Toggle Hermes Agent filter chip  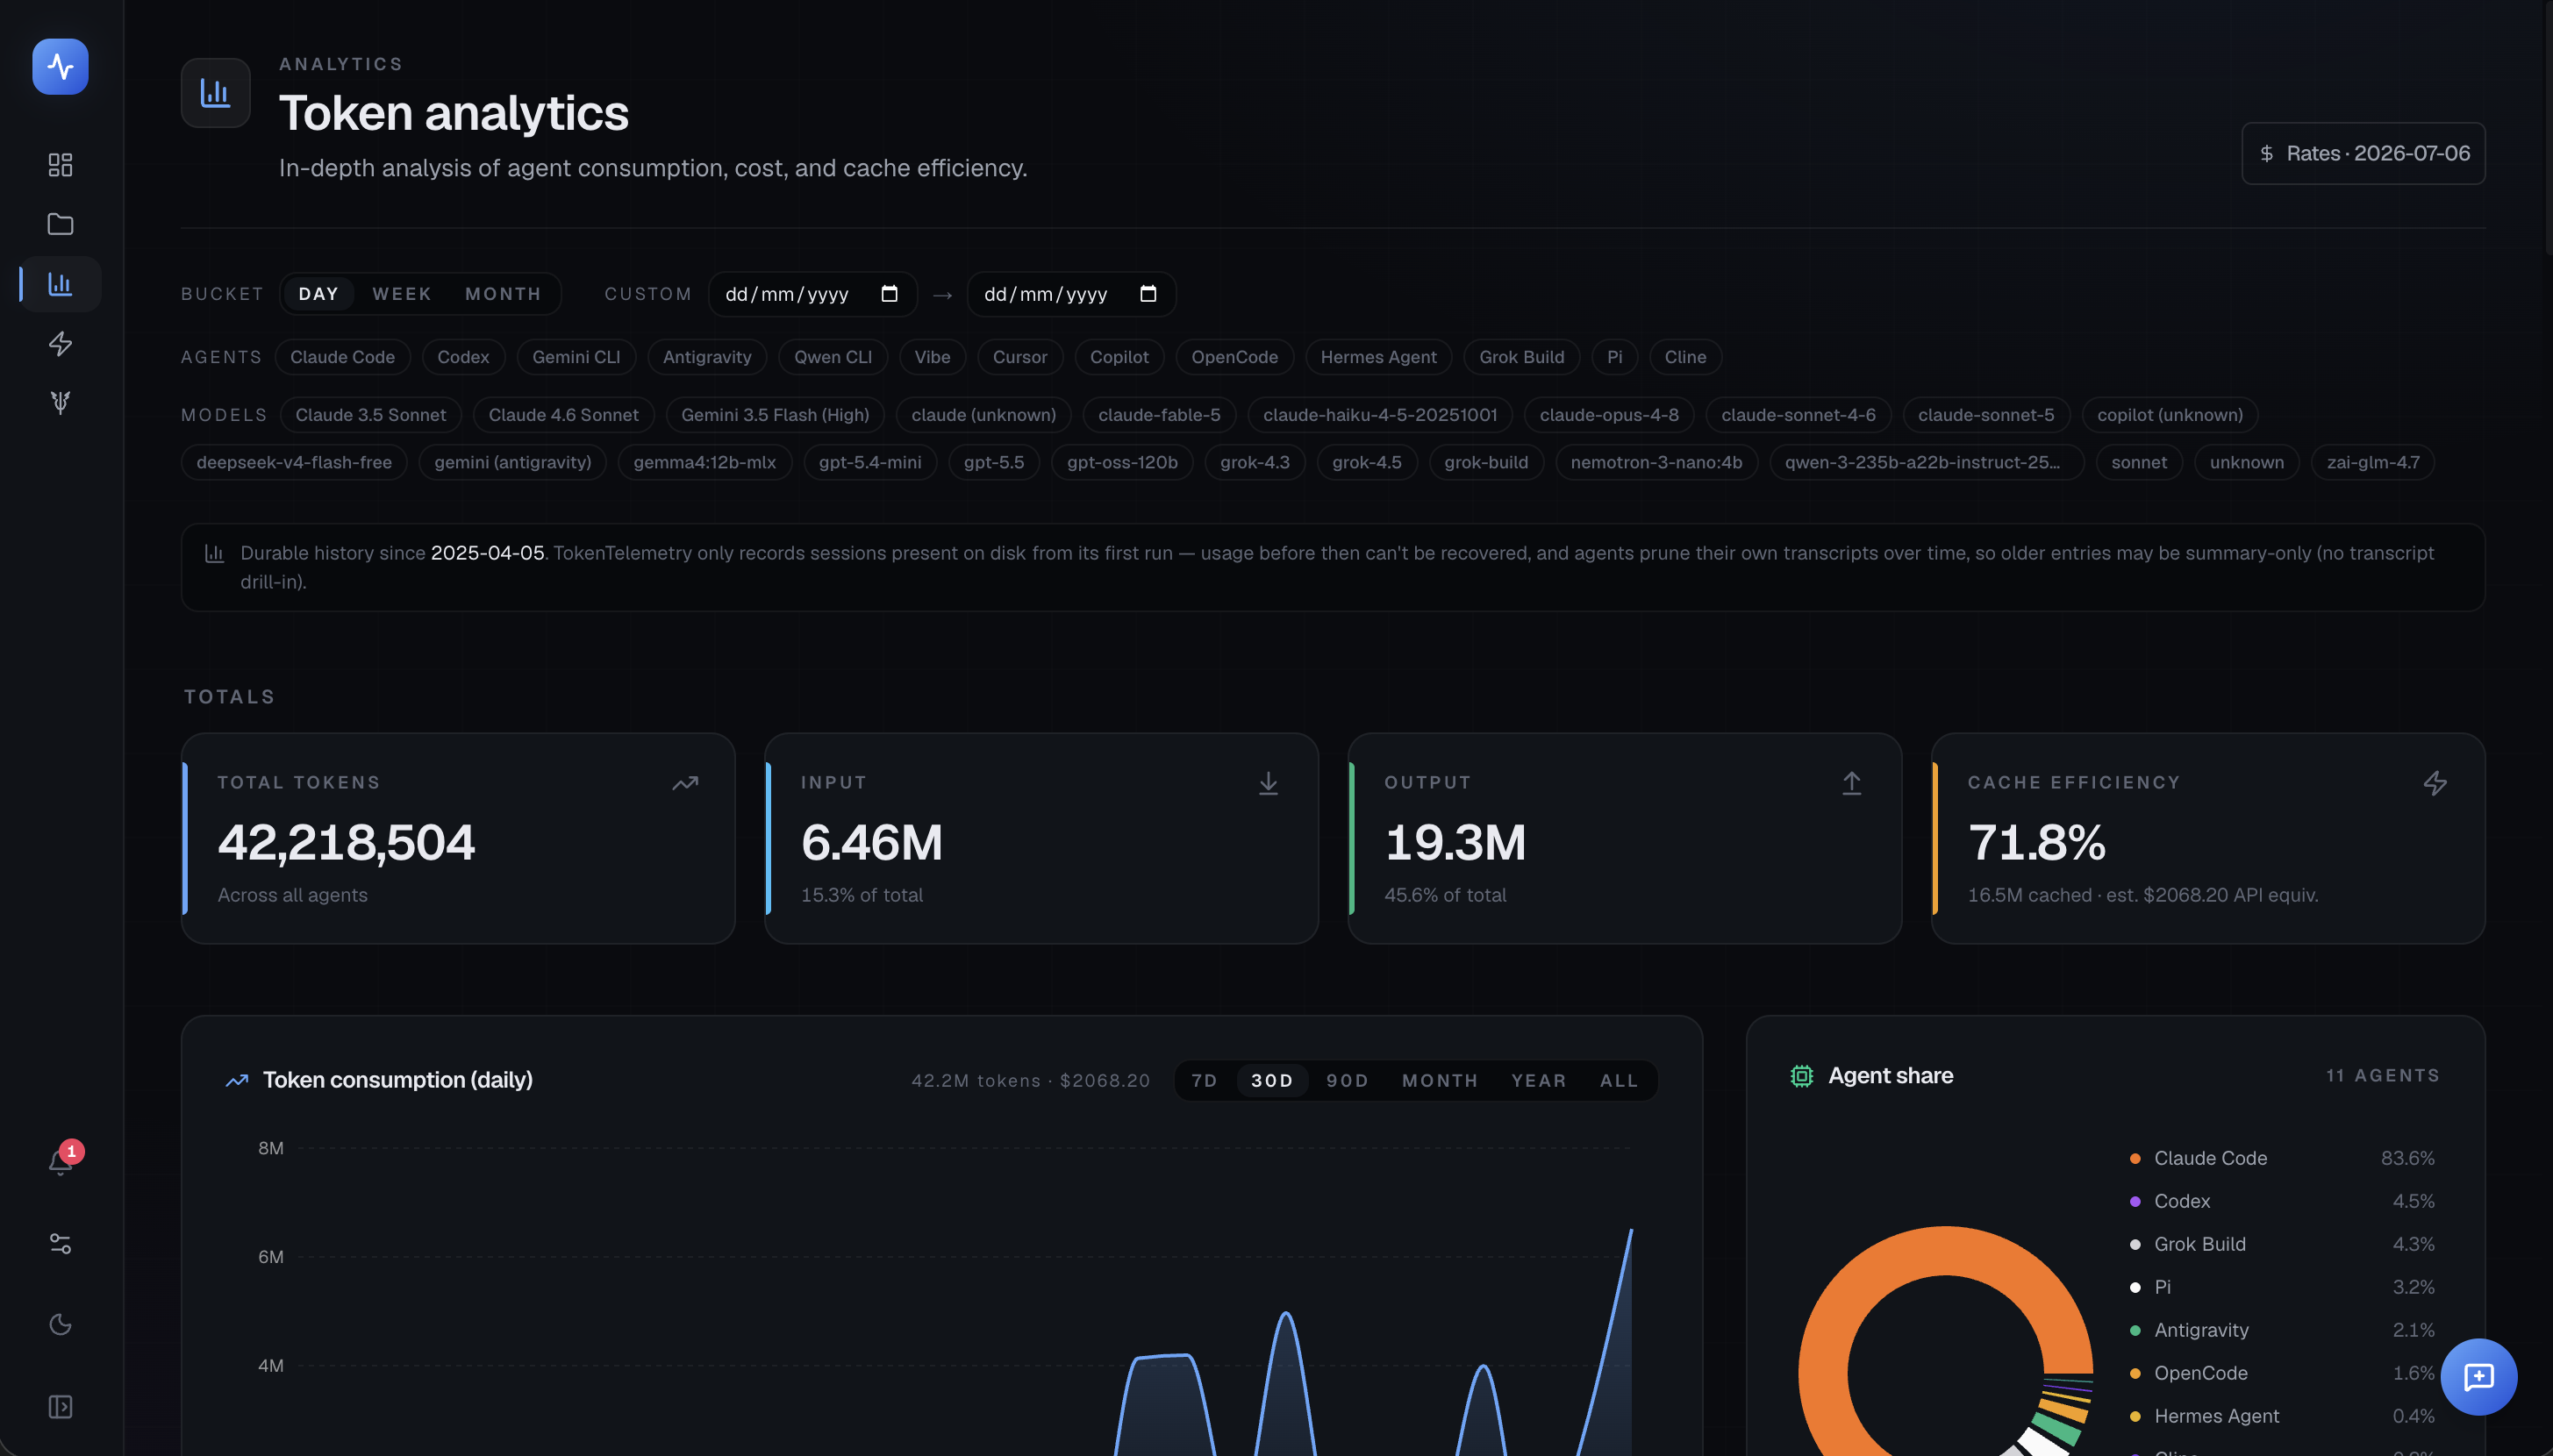click(x=1378, y=357)
